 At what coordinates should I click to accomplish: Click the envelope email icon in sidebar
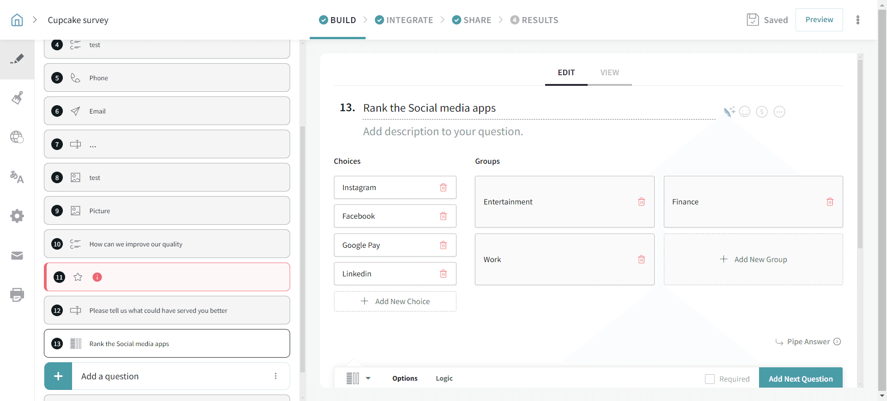(17, 256)
